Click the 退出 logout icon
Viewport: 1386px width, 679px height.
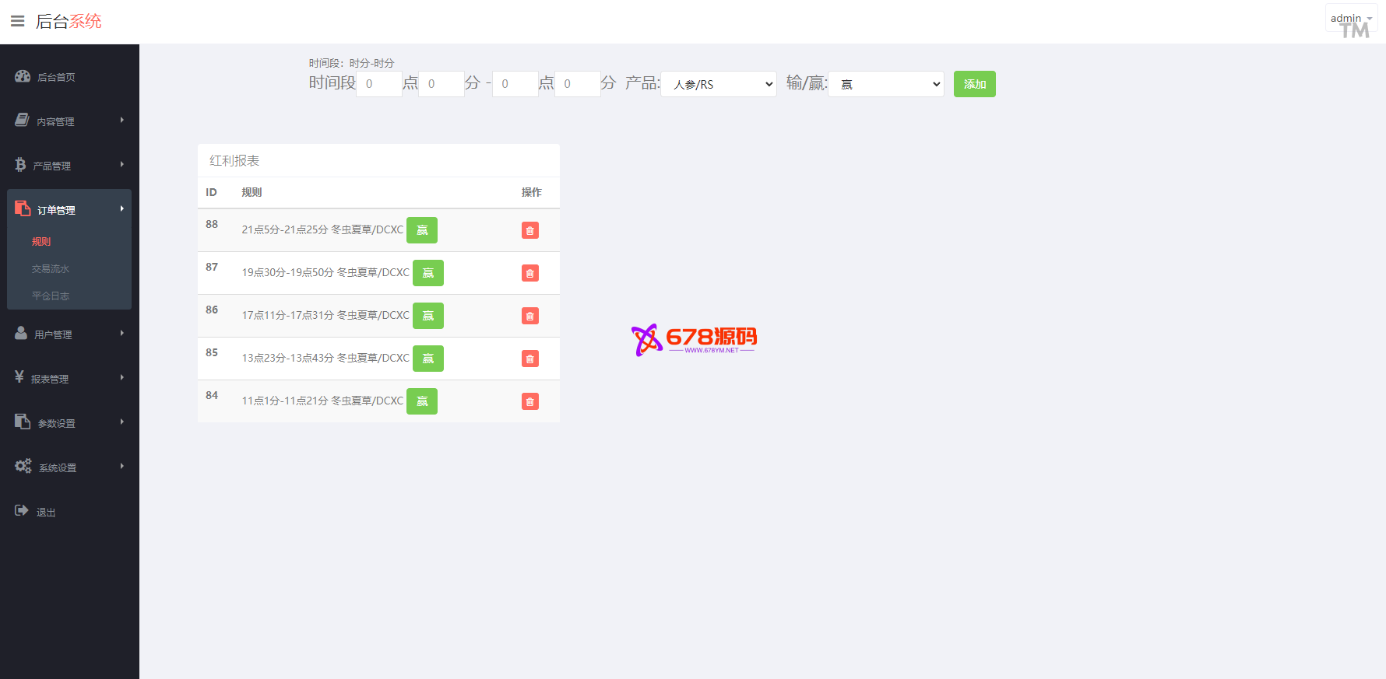point(22,511)
